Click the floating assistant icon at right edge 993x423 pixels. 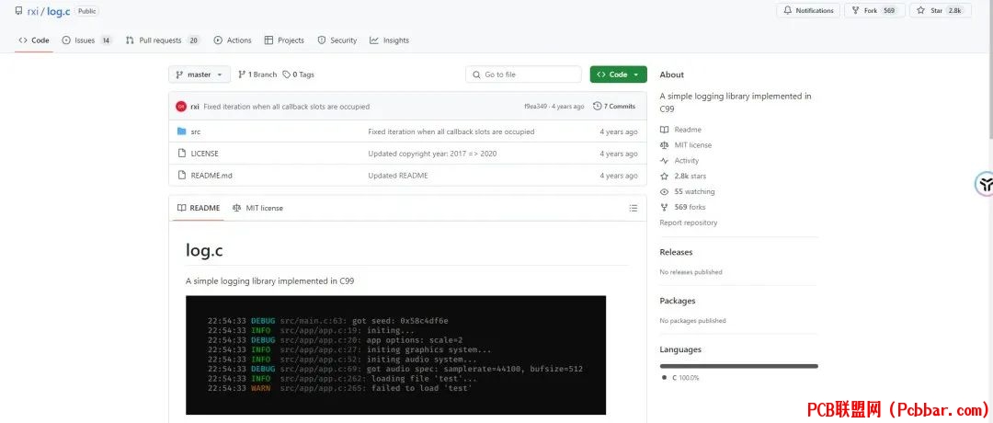coord(984,184)
